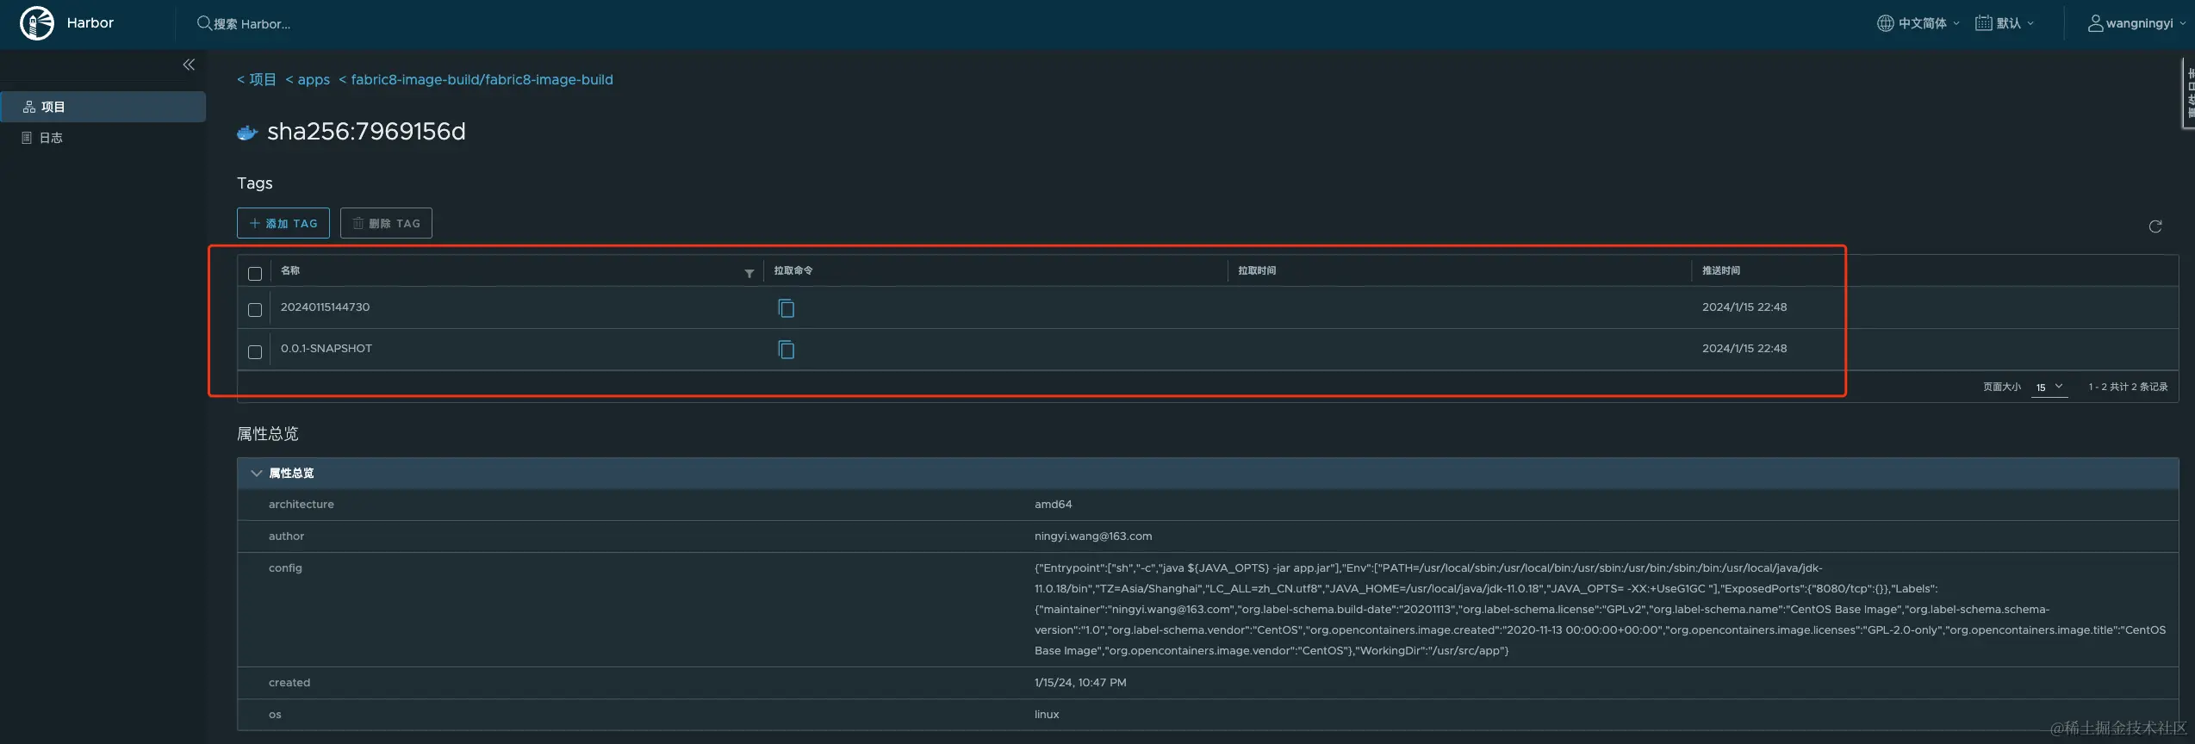2195x744 pixels.
Task: Click the record count 1 - 2 共计 2 条记录
Action: [2128, 387]
